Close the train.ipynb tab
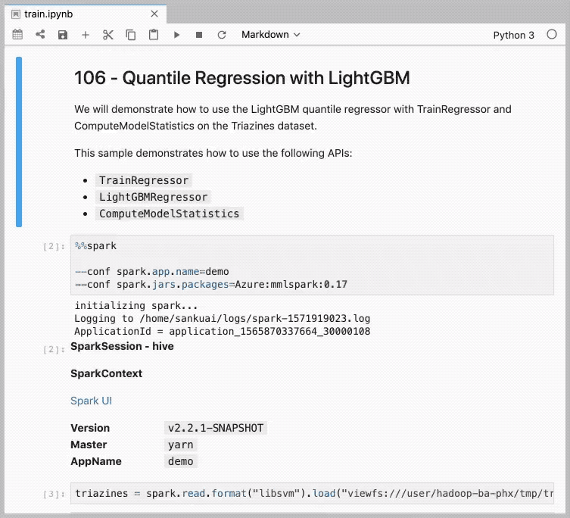The image size is (570, 518). (x=154, y=14)
